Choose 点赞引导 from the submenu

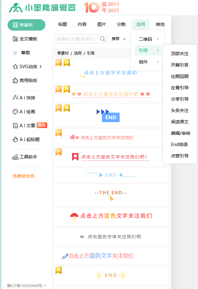coord(180,156)
